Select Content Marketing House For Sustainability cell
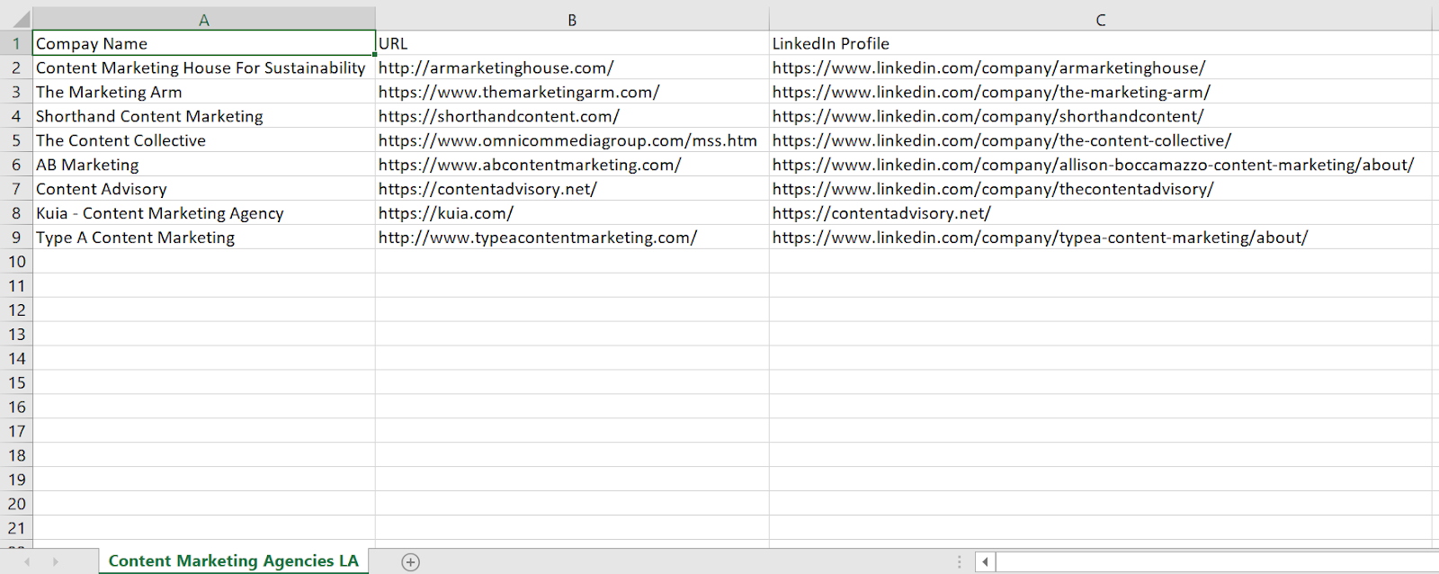The height and width of the screenshot is (574, 1439). click(204, 67)
